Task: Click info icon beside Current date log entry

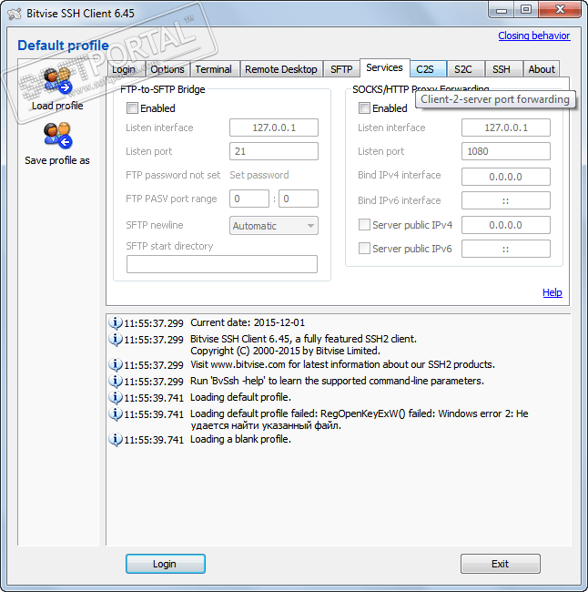Action: 116,322
